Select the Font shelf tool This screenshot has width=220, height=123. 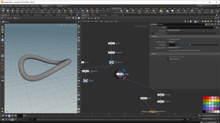pyautogui.click(x=65, y=11)
